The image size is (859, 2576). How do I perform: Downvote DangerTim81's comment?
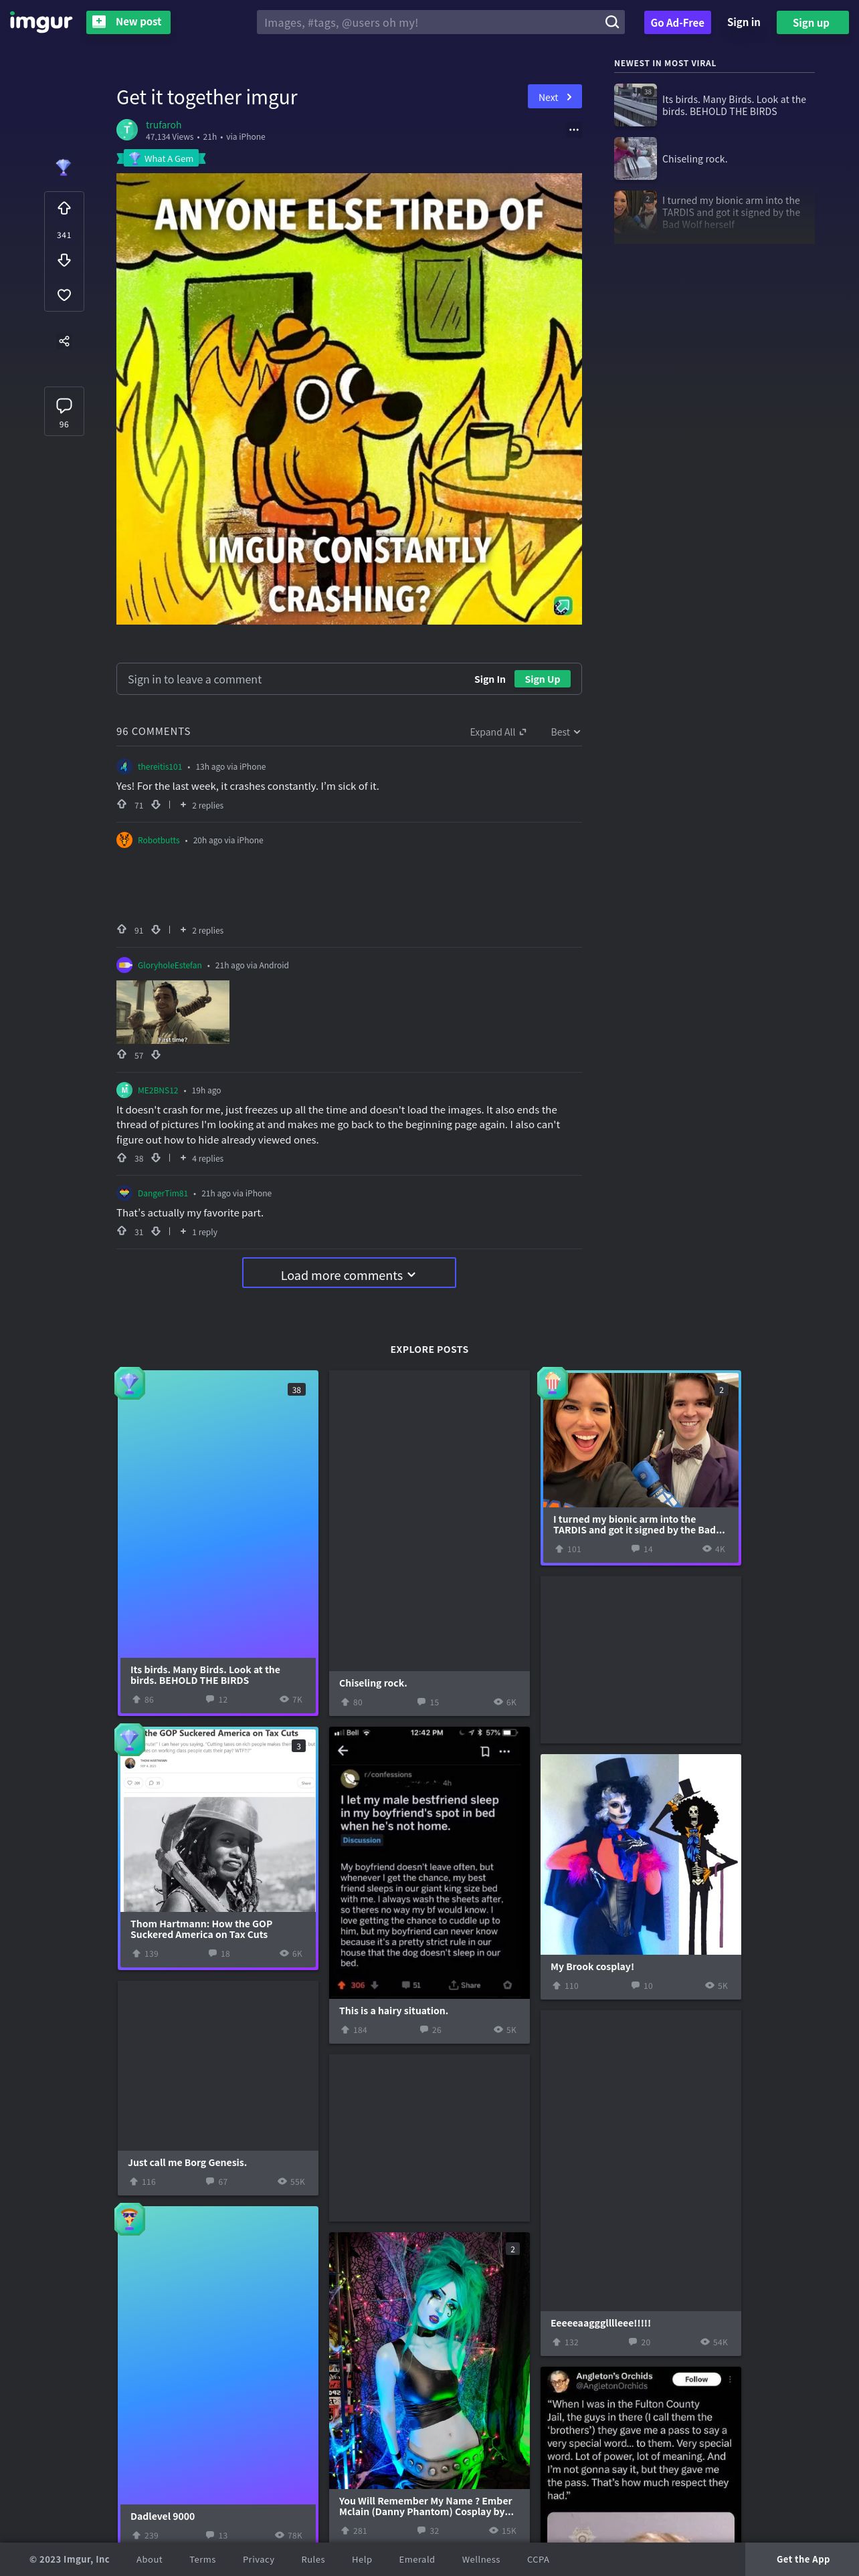(156, 1231)
